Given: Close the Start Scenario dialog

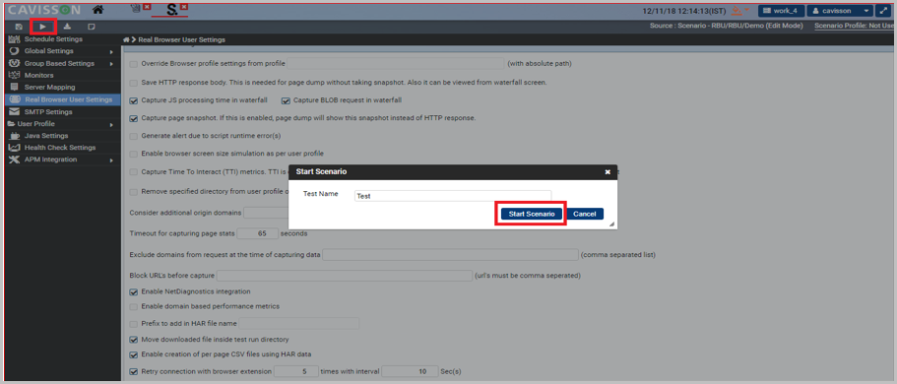Looking at the screenshot, I should [608, 171].
